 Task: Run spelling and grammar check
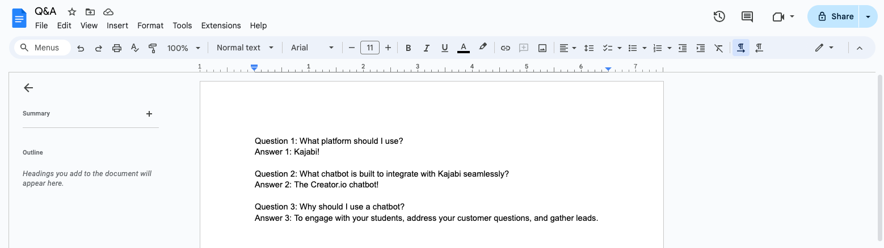coord(135,48)
